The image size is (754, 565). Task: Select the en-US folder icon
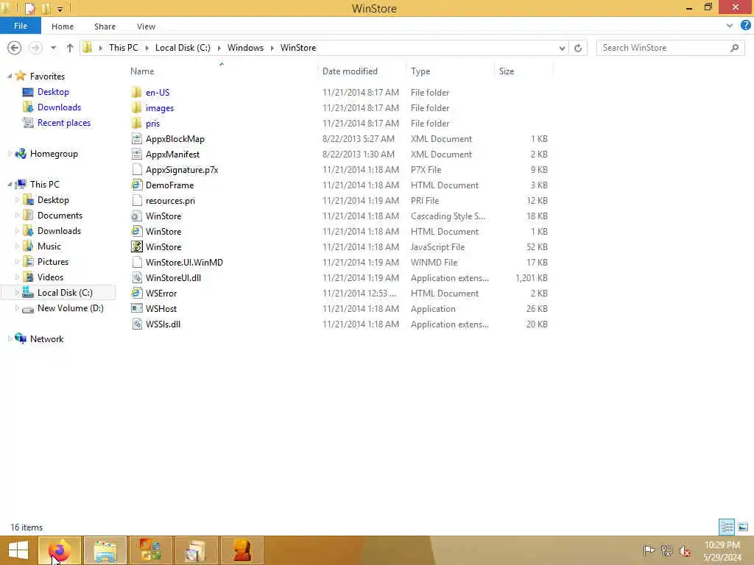[136, 92]
